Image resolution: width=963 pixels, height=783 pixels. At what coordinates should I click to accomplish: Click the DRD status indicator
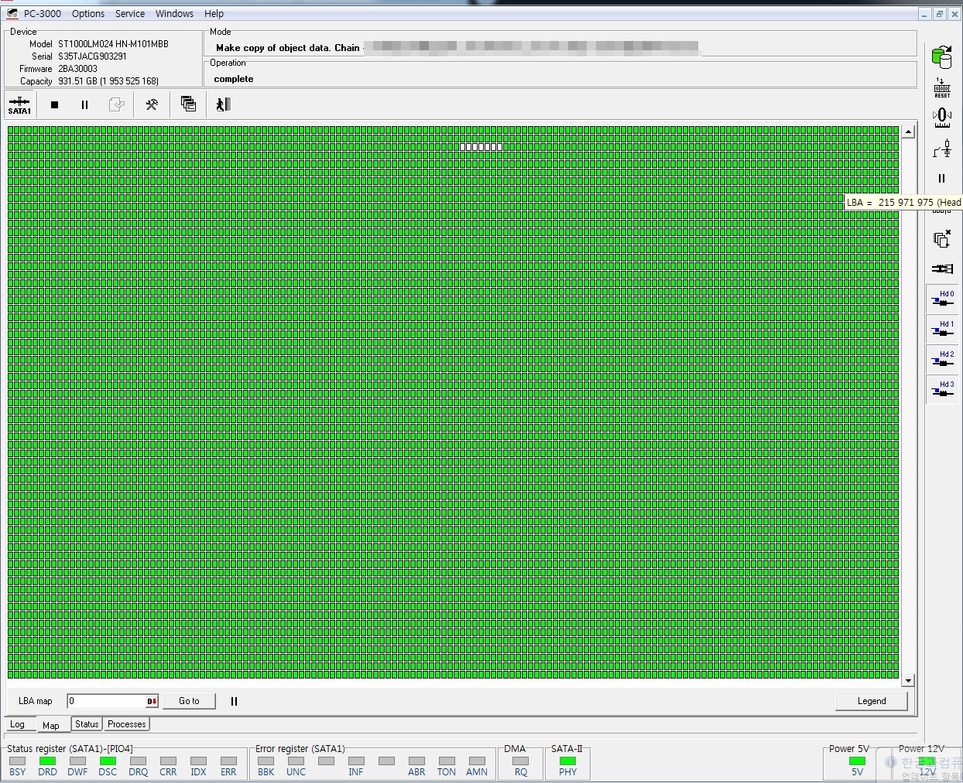(47, 761)
